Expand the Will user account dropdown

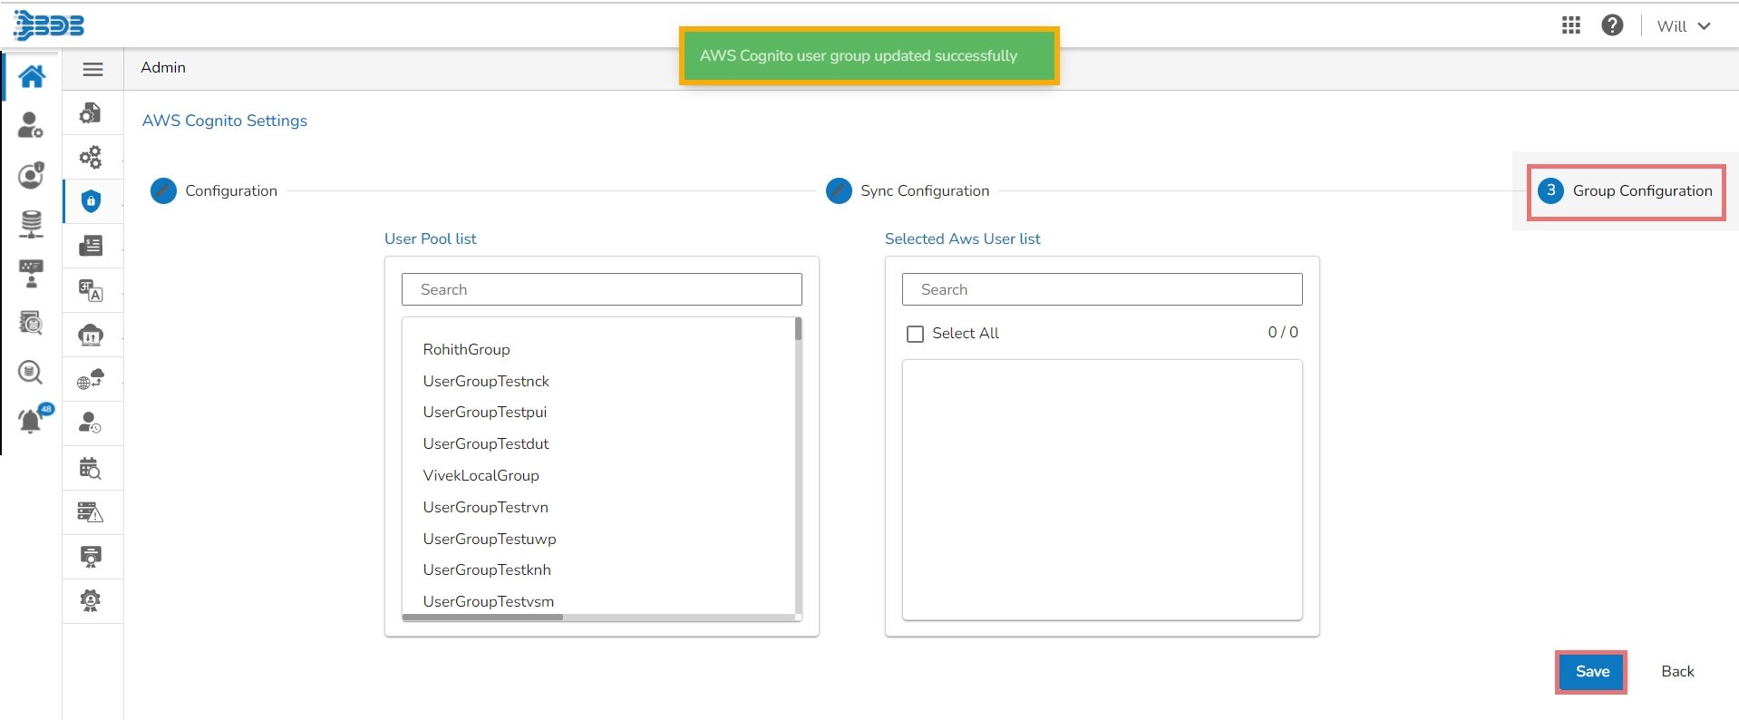click(x=1683, y=26)
